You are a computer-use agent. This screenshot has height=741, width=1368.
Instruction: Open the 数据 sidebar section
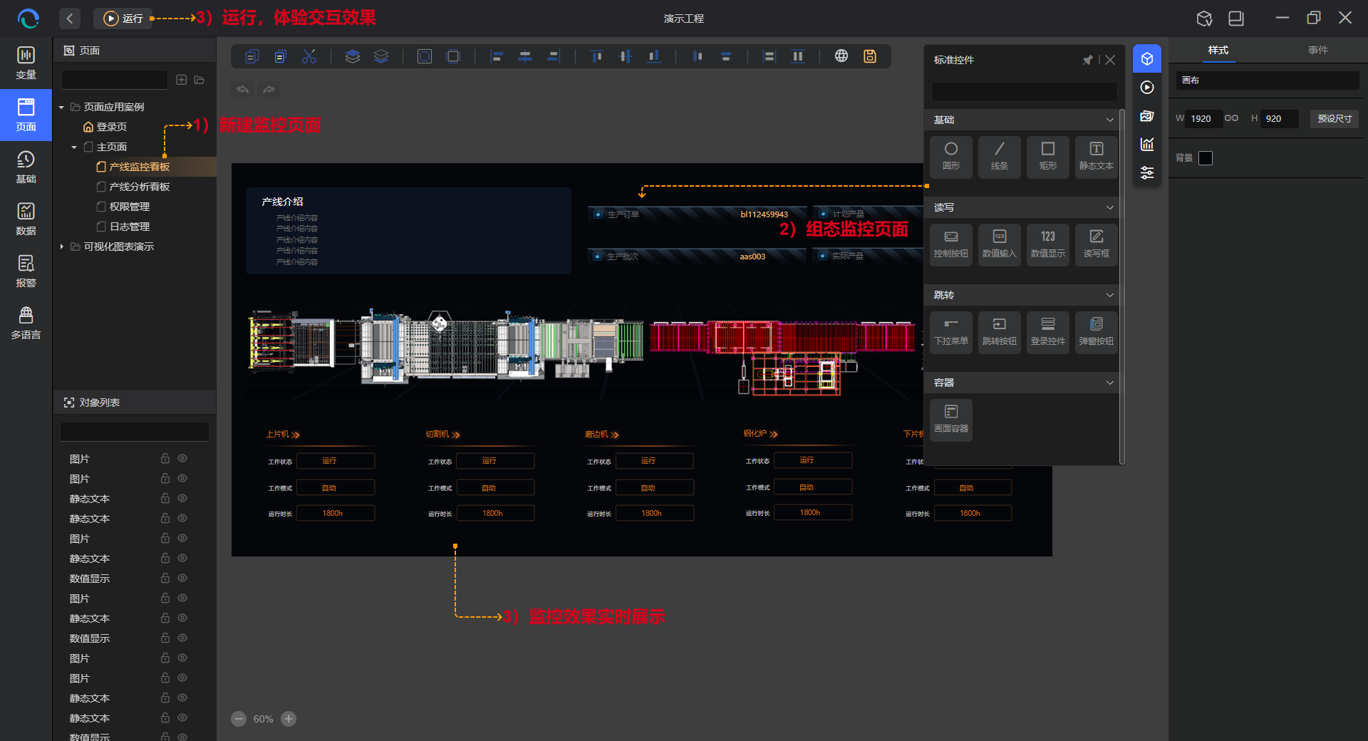coord(26,219)
